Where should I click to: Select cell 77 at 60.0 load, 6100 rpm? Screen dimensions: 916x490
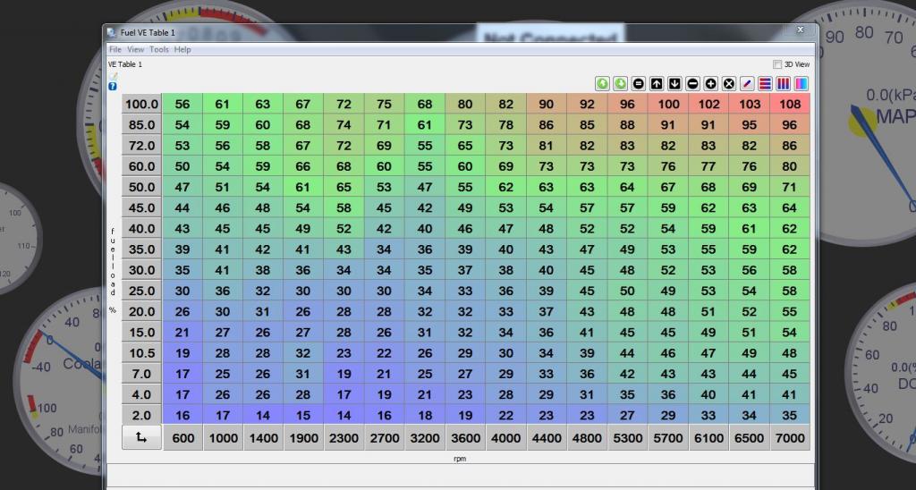(708, 166)
